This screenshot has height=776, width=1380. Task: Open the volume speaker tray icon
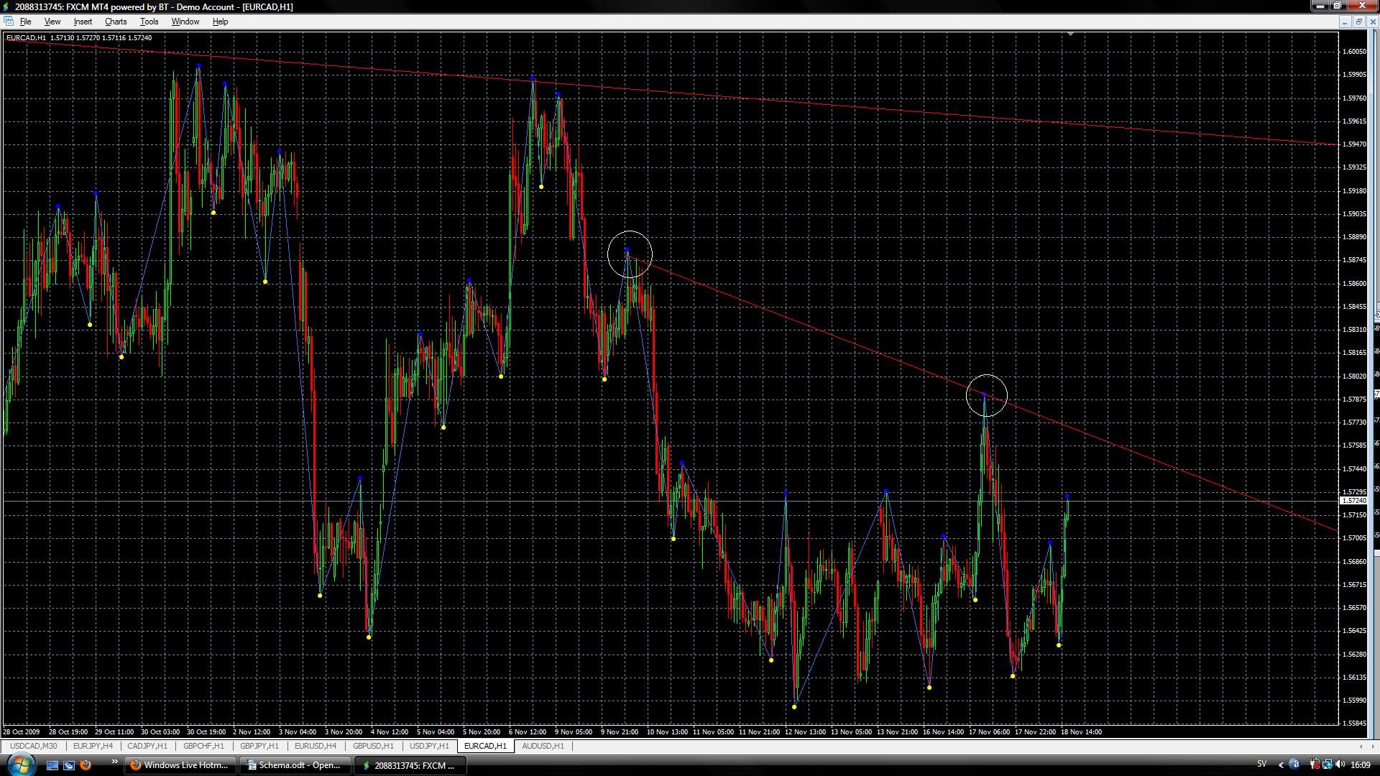click(1340, 765)
